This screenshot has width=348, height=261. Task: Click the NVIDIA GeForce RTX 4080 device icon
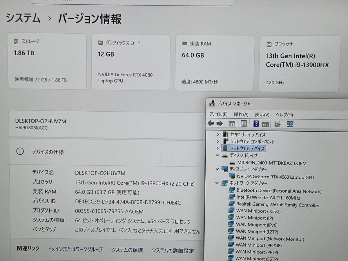tap(232, 176)
